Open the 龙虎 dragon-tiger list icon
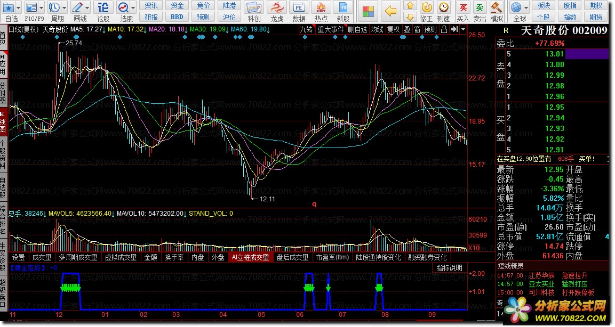 click(x=277, y=8)
